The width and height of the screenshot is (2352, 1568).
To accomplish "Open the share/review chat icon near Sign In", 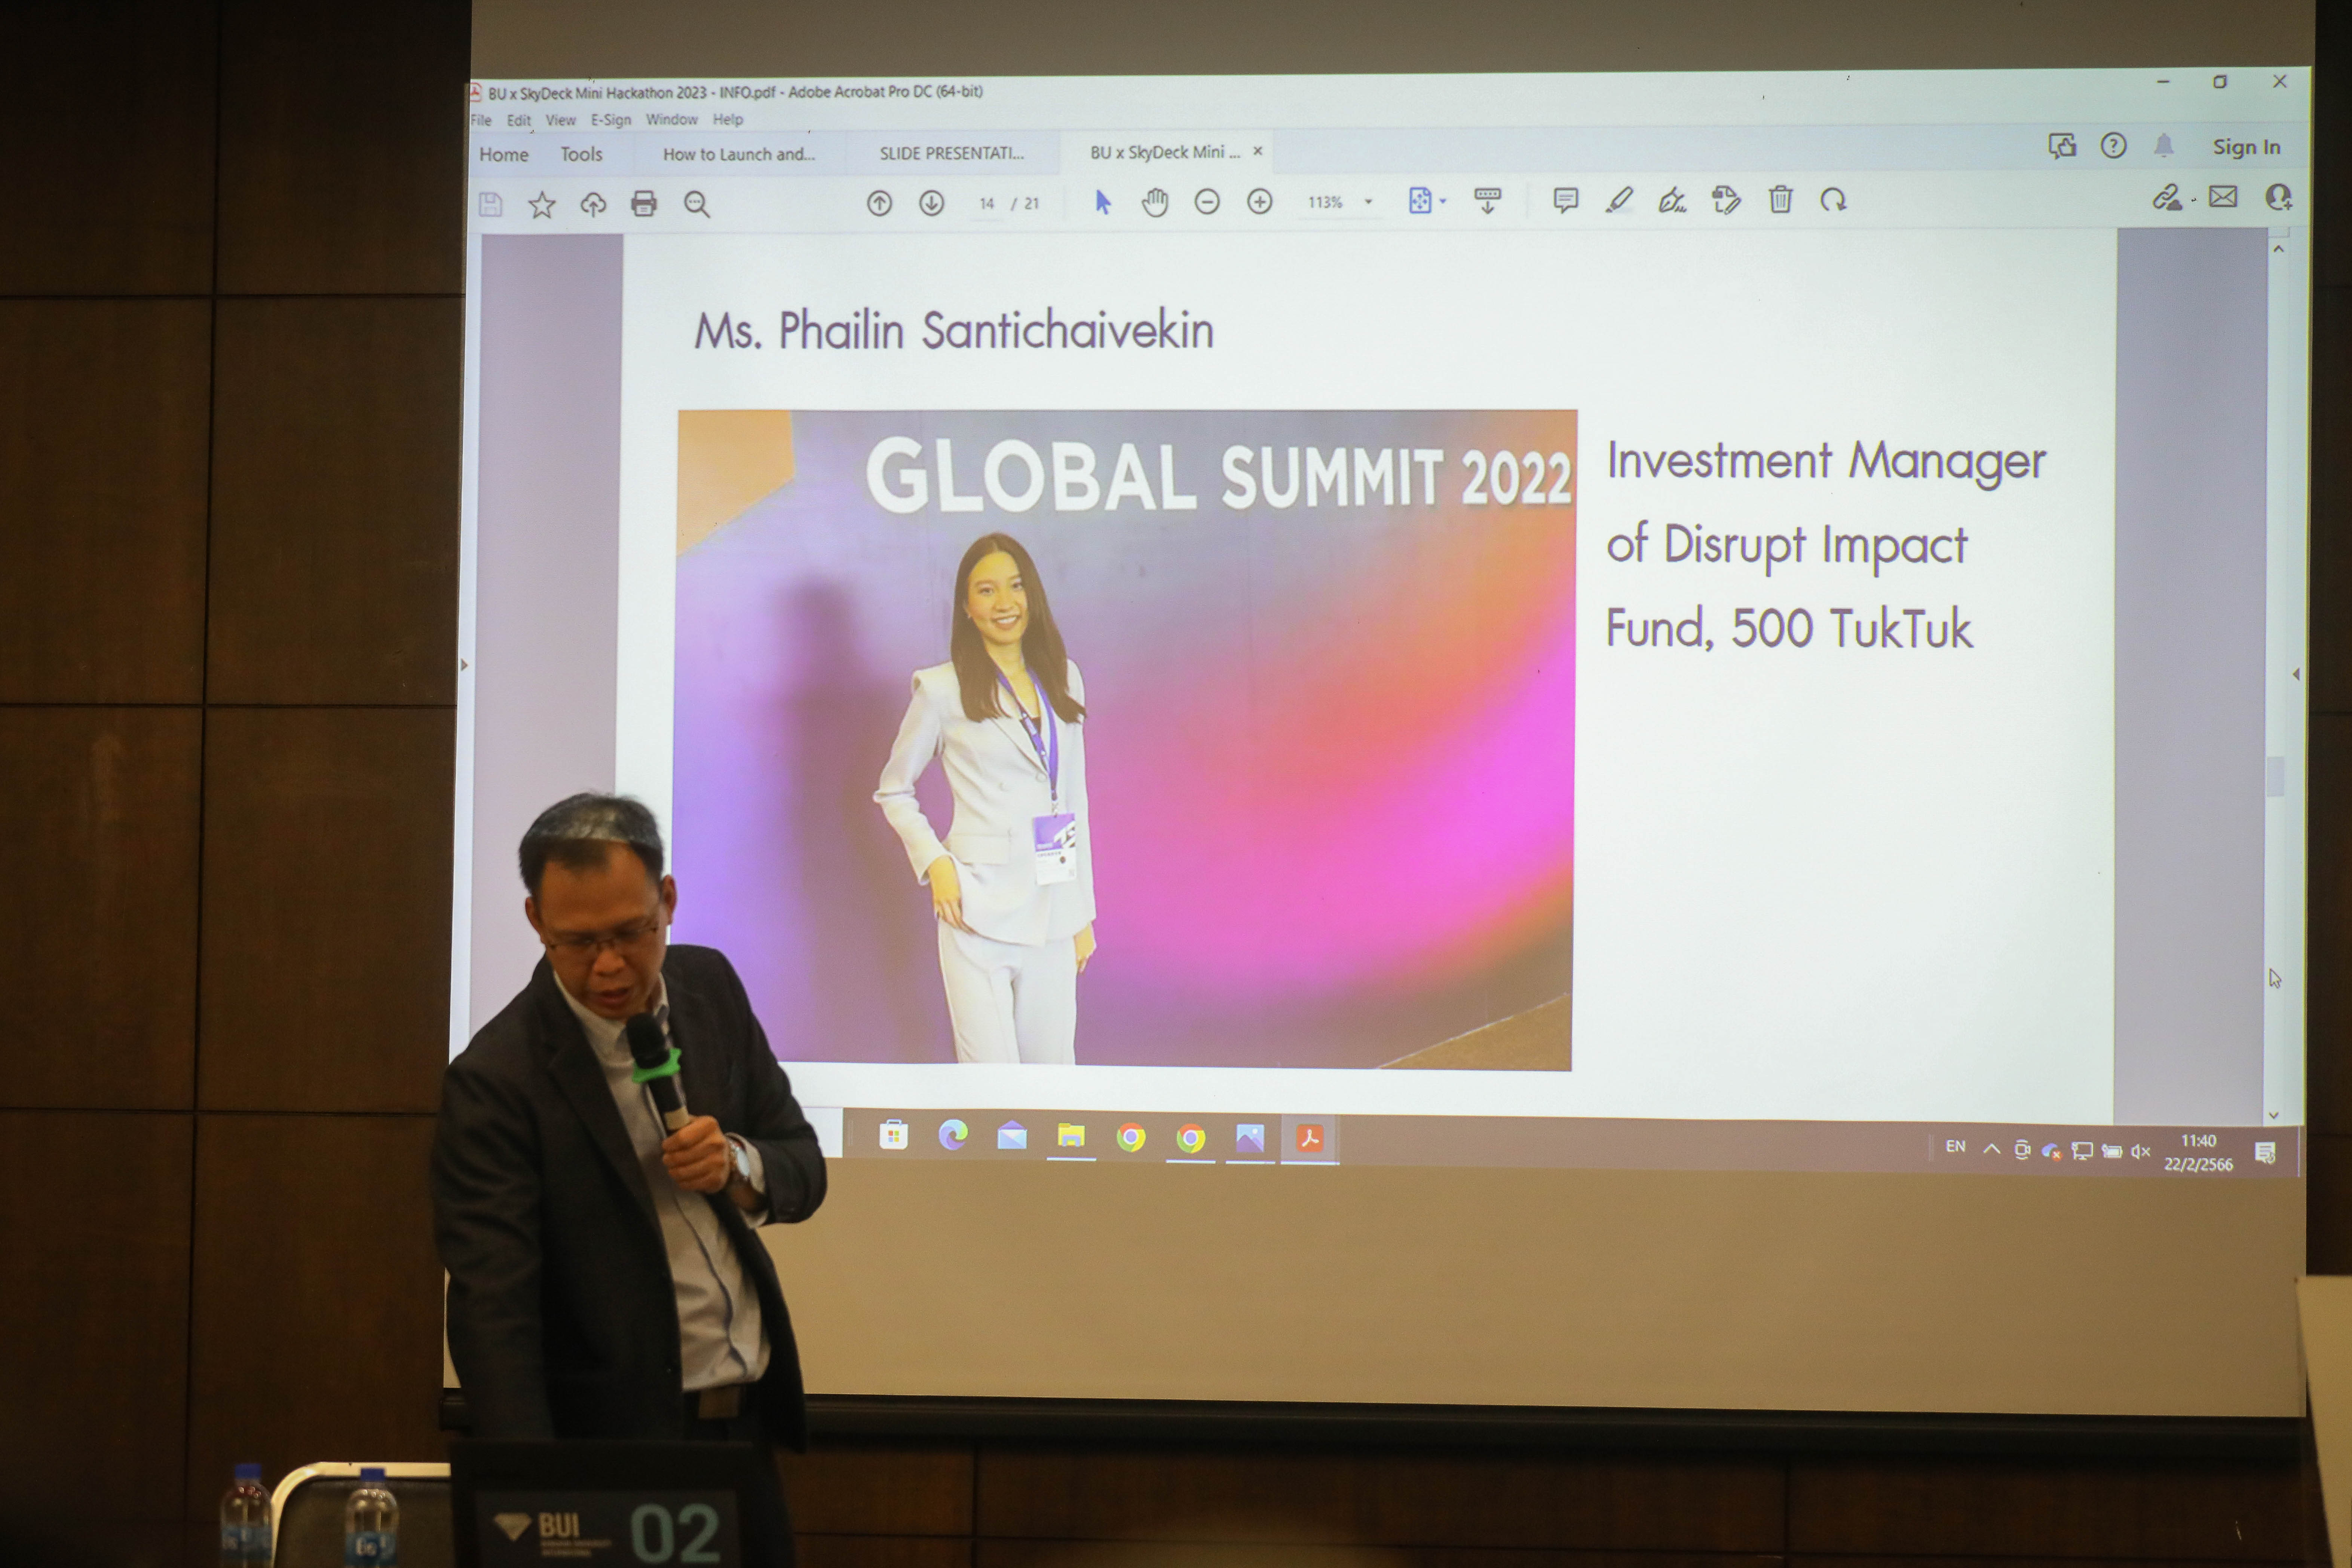I will point(2062,146).
